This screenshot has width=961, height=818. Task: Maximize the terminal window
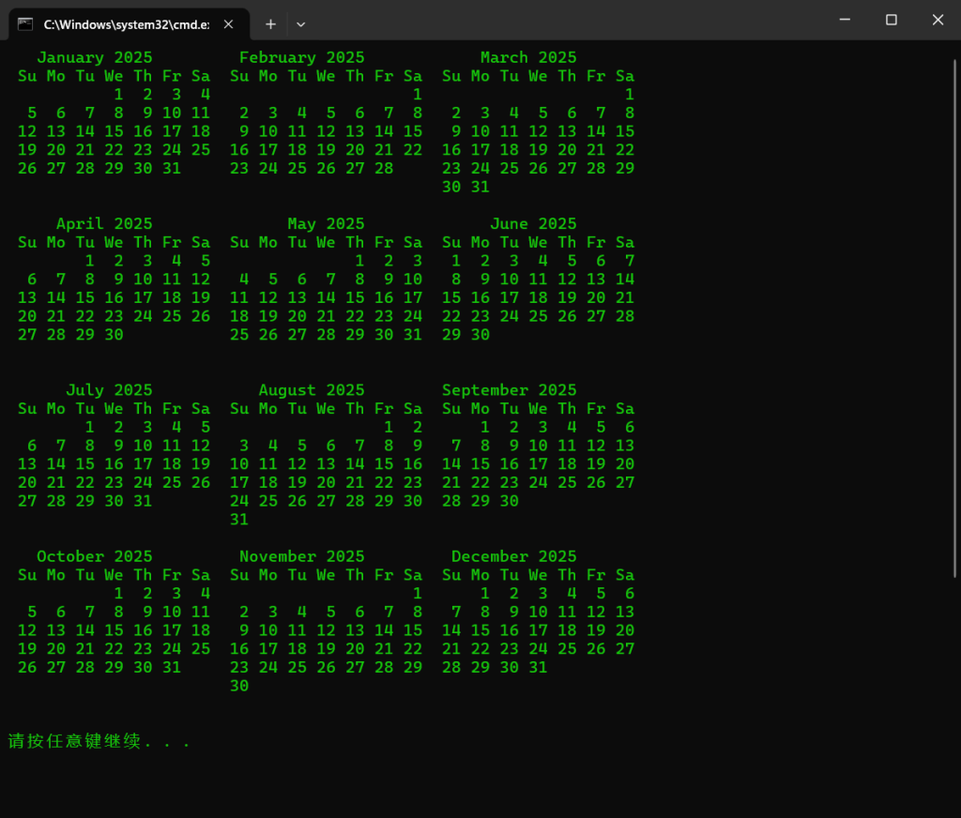(892, 20)
